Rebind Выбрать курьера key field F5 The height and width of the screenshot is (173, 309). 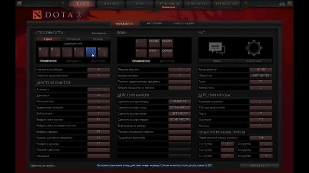(x=98, y=132)
